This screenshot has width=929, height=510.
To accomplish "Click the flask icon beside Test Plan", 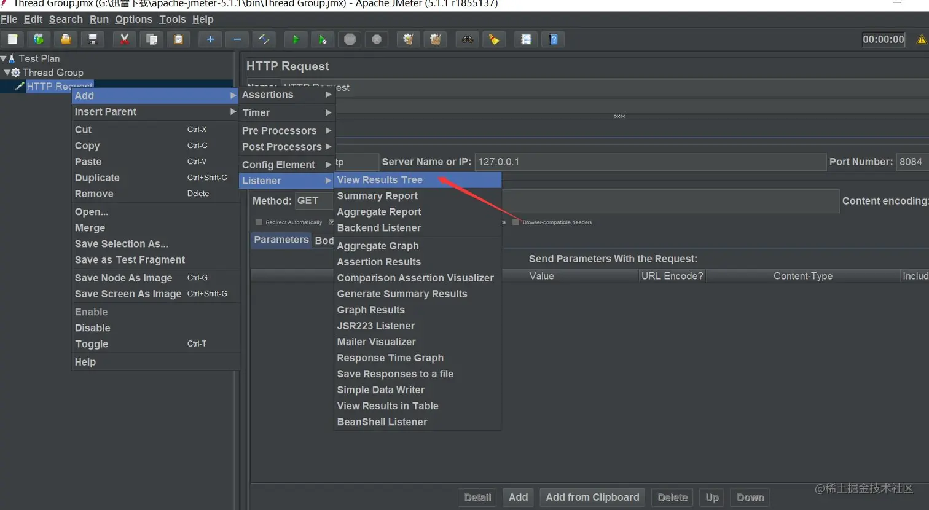I will (12, 58).
